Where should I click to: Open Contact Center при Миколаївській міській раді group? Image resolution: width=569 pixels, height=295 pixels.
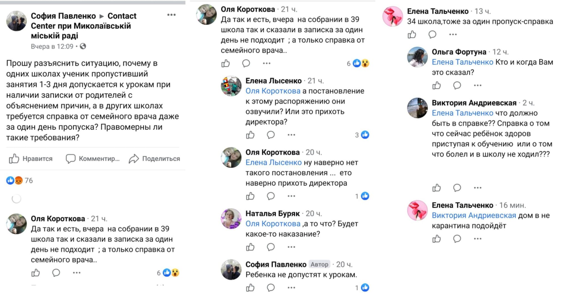(83, 26)
